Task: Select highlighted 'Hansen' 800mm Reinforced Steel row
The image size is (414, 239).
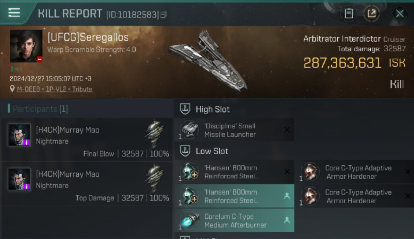Action: click(x=234, y=196)
